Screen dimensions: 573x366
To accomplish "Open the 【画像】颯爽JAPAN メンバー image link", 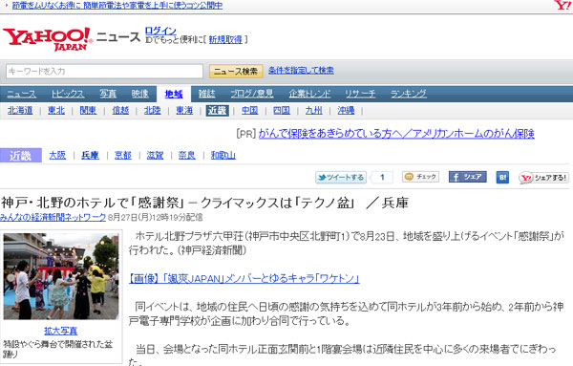I will (x=244, y=279).
